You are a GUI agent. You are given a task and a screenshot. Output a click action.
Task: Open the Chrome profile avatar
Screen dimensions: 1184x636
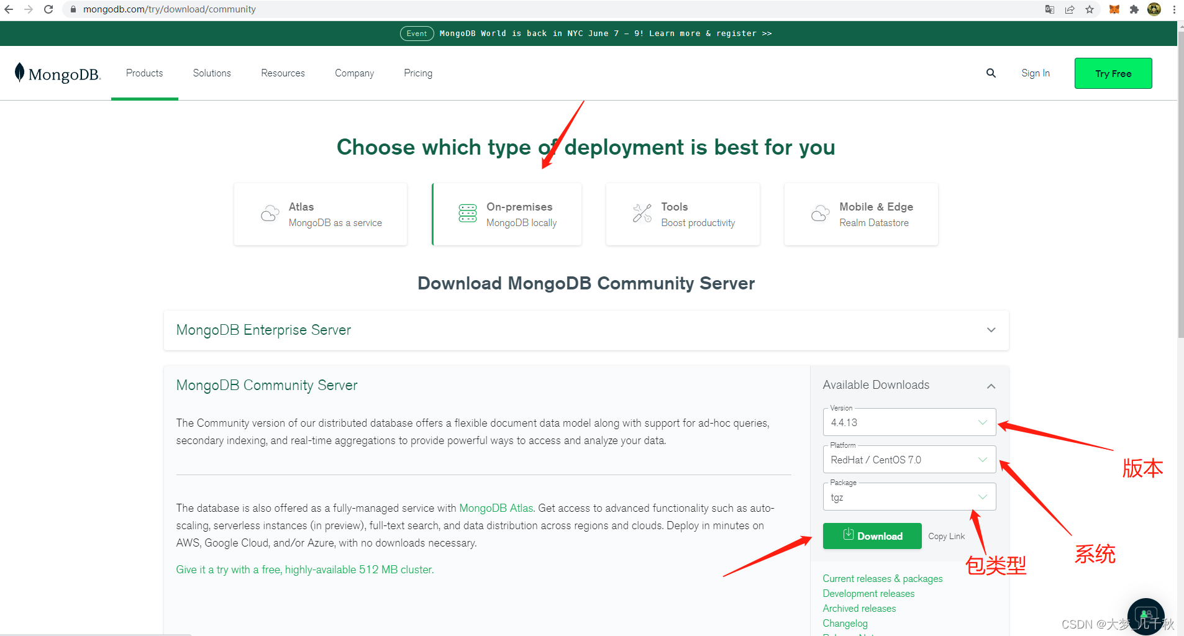(x=1154, y=9)
